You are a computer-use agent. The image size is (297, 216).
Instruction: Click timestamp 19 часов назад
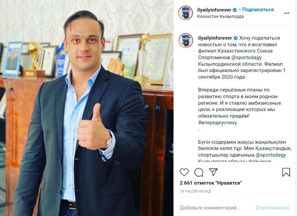(x=195, y=191)
